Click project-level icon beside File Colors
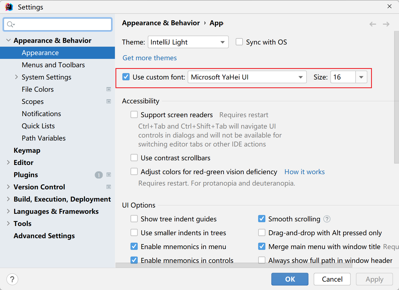The image size is (399, 290). [109, 89]
